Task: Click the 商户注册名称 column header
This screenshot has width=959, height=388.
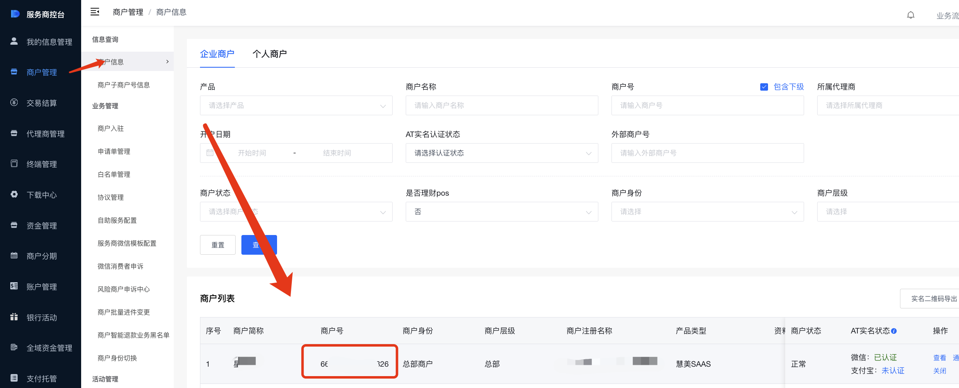Action: (589, 331)
